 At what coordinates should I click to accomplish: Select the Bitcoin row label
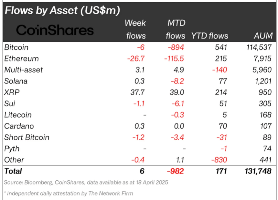coord(16,47)
